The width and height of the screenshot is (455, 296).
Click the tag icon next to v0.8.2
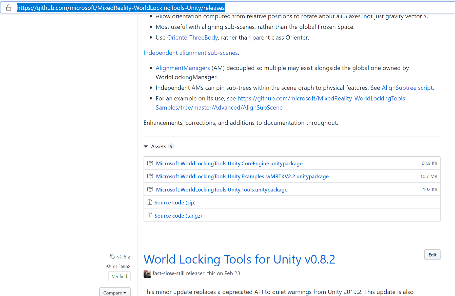coord(113,256)
